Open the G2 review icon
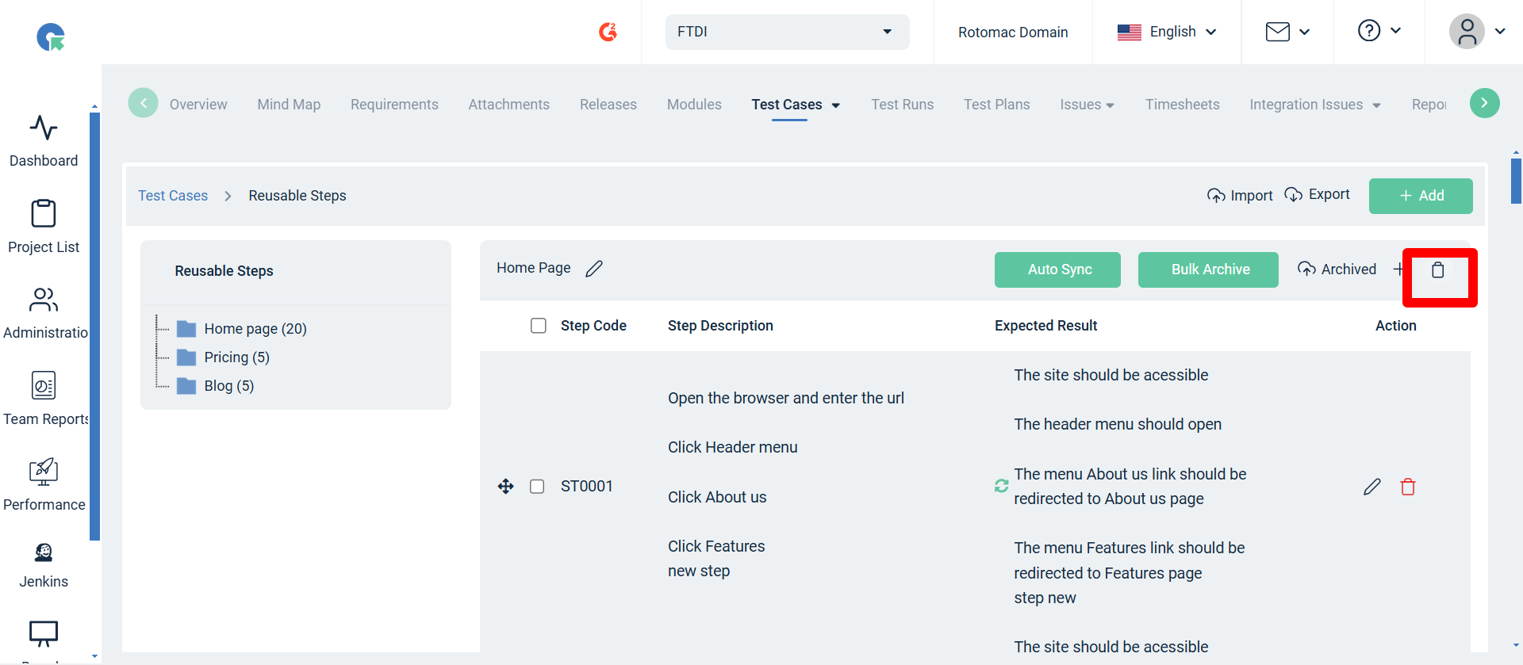Screen dimensions: 1523x665 [608, 32]
